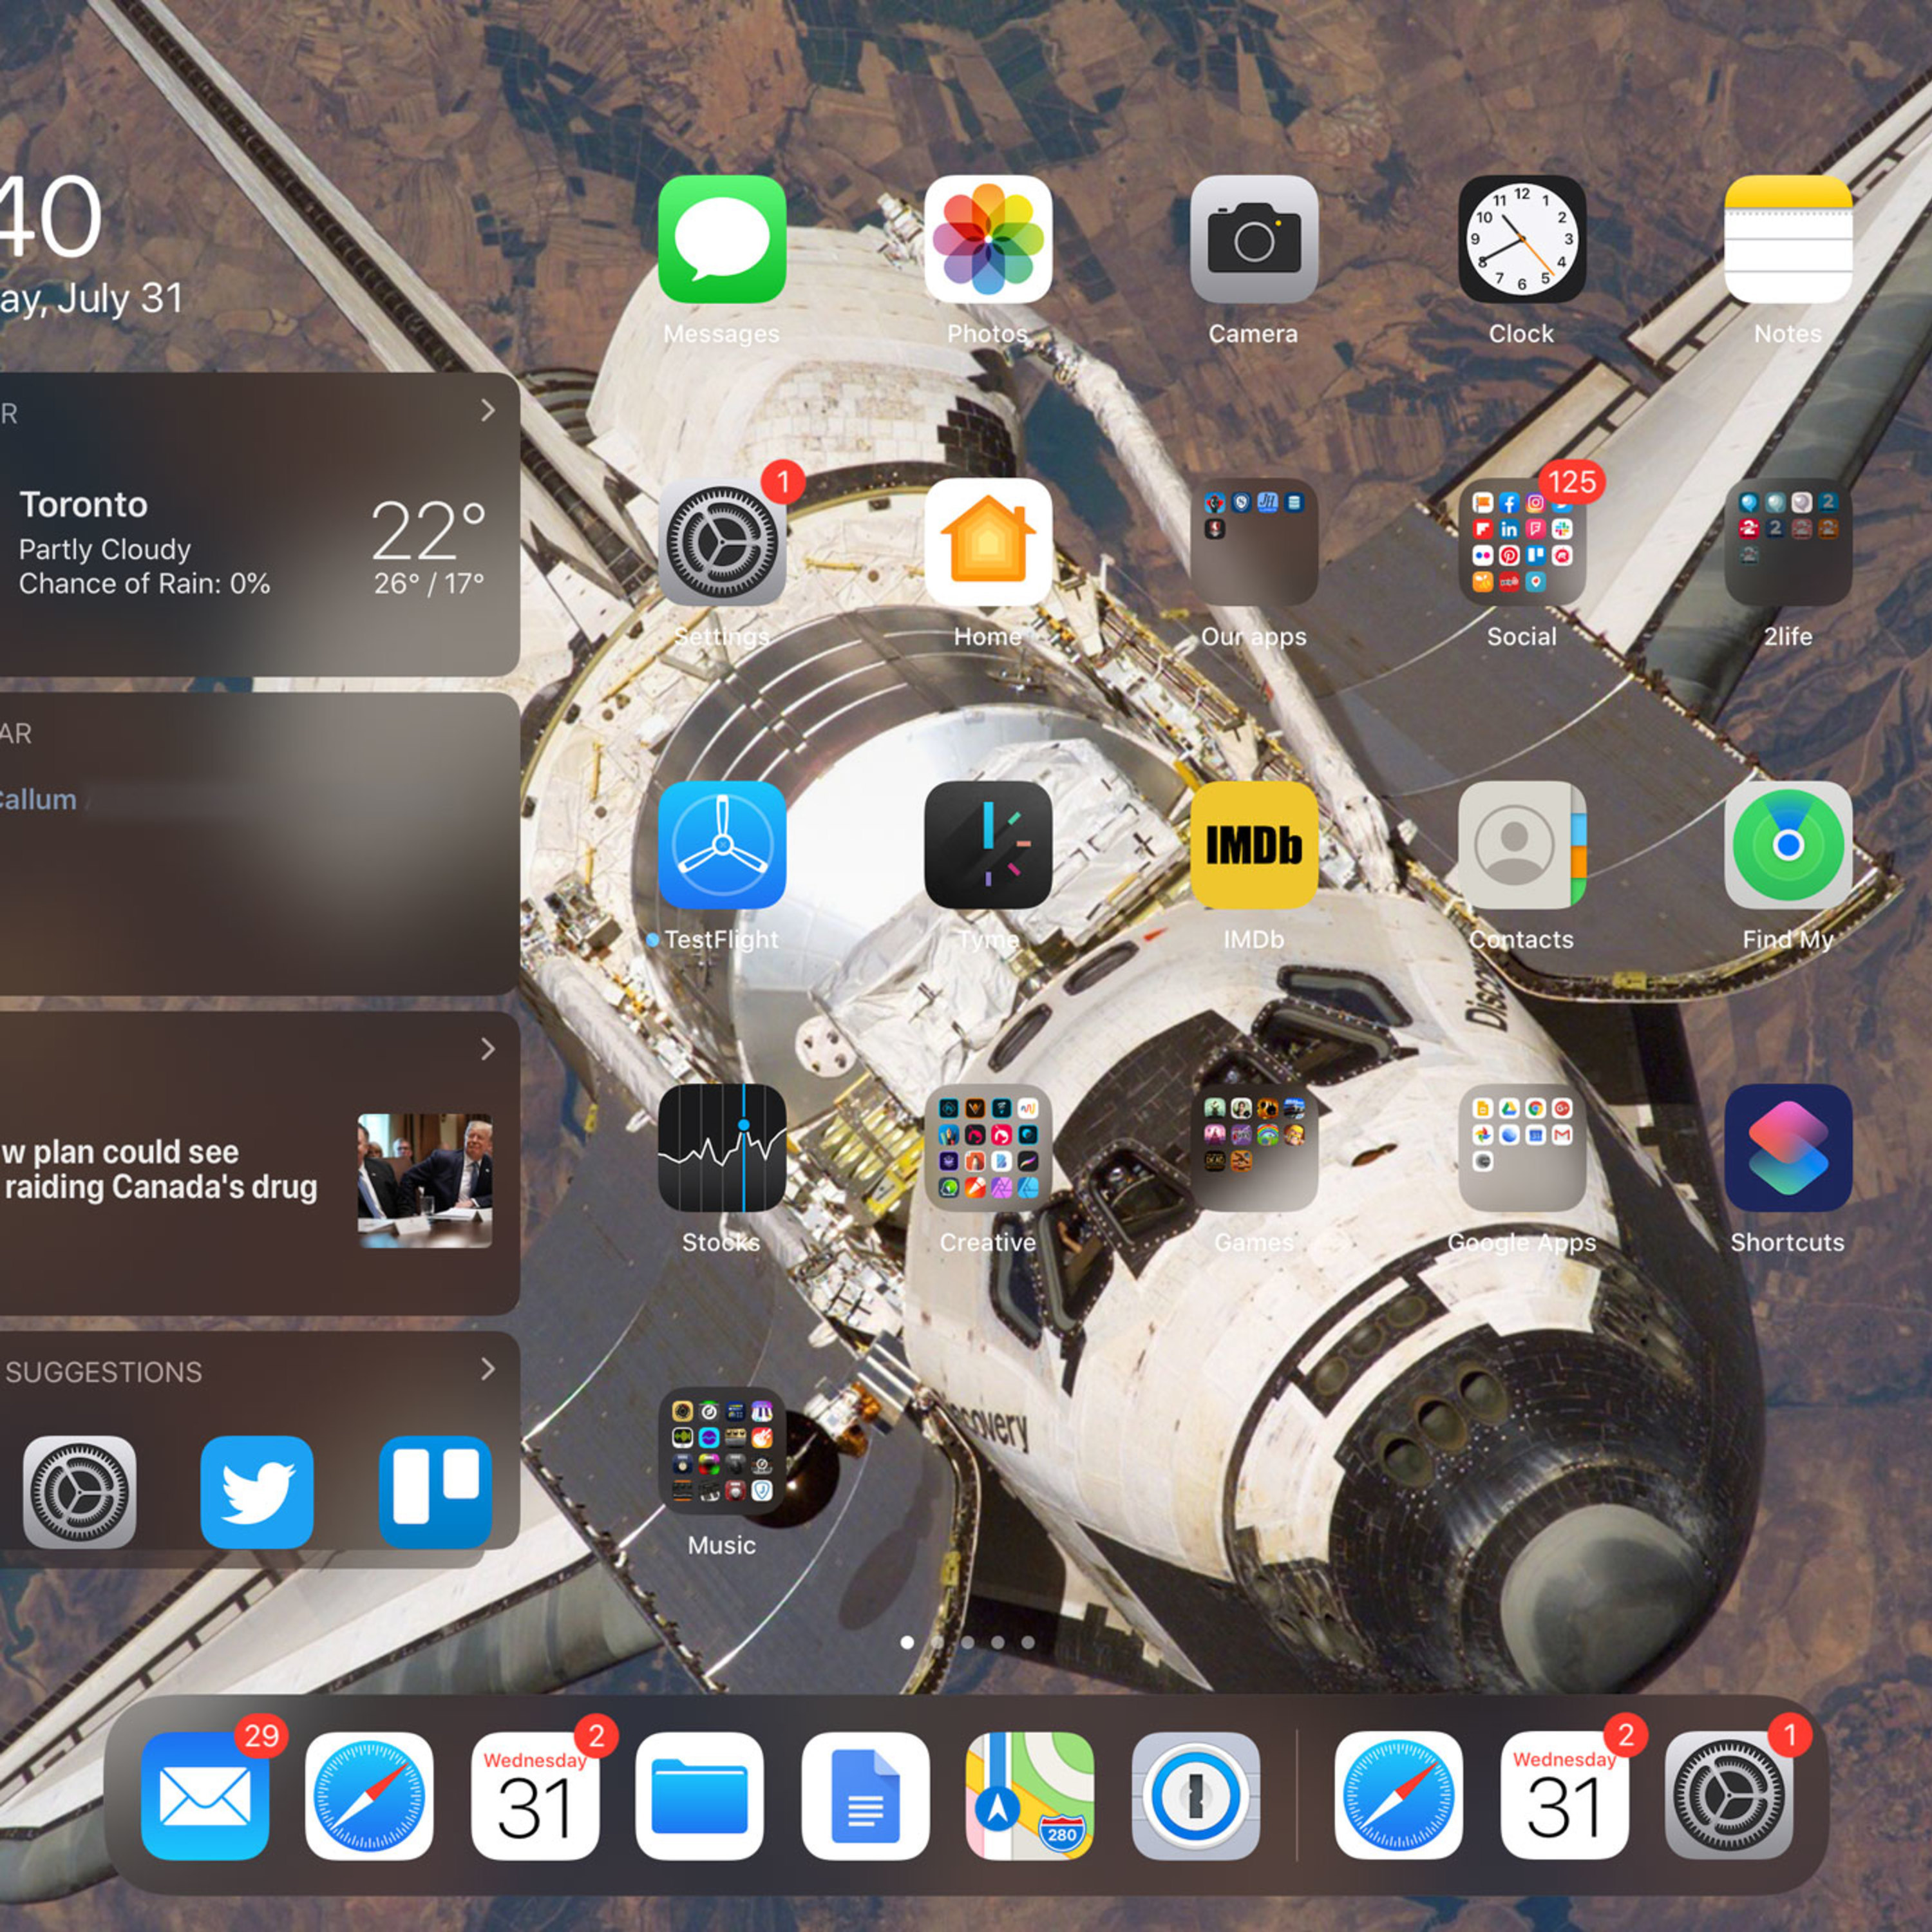Open the Photos app
The width and height of the screenshot is (1932, 1932).
[x=988, y=240]
